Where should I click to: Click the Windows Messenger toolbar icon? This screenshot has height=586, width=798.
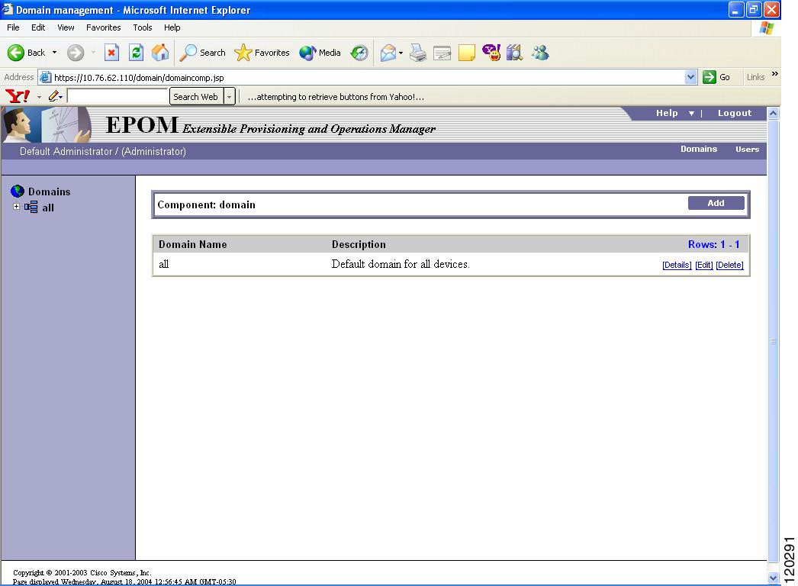(541, 53)
